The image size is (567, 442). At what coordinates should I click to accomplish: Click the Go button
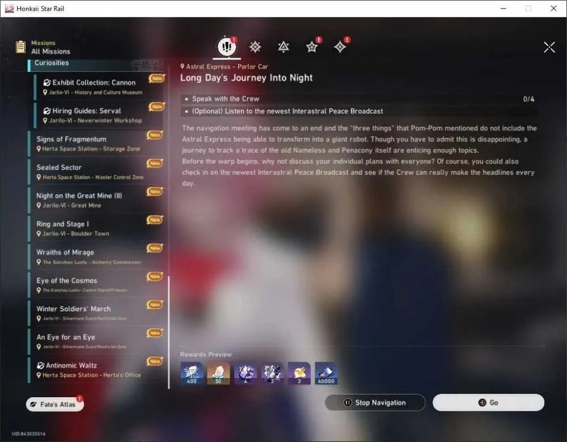(x=488, y=402)
